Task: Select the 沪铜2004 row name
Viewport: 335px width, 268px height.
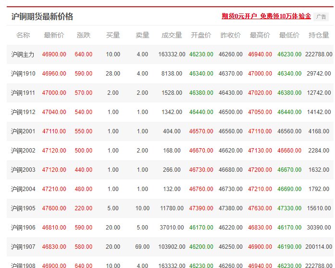Action: (x=23, y=189)
